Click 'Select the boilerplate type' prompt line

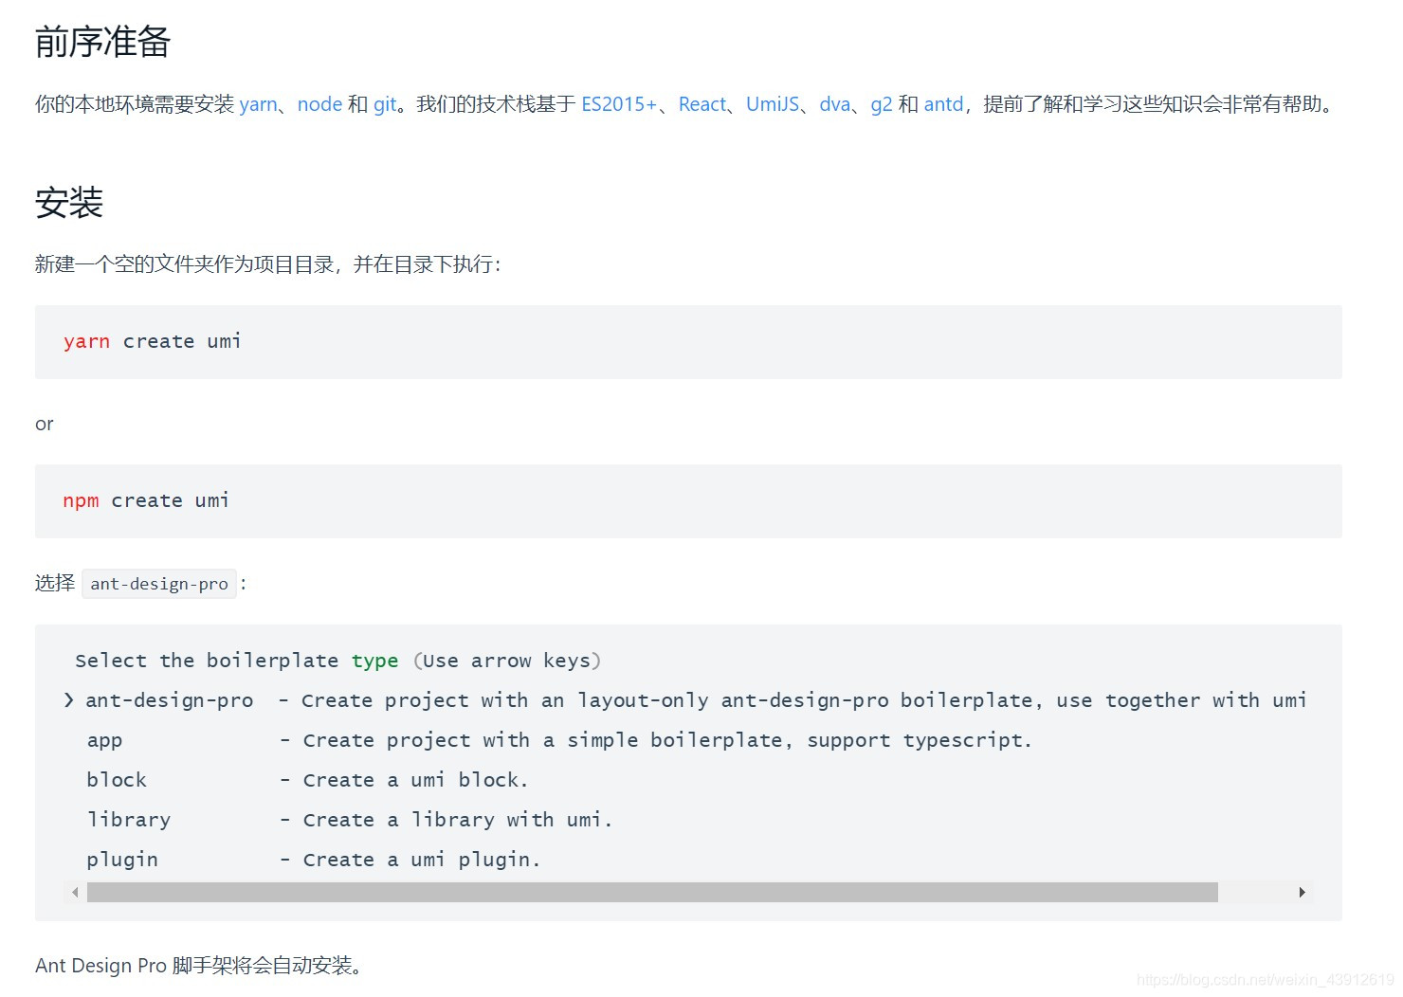point(337,661)
